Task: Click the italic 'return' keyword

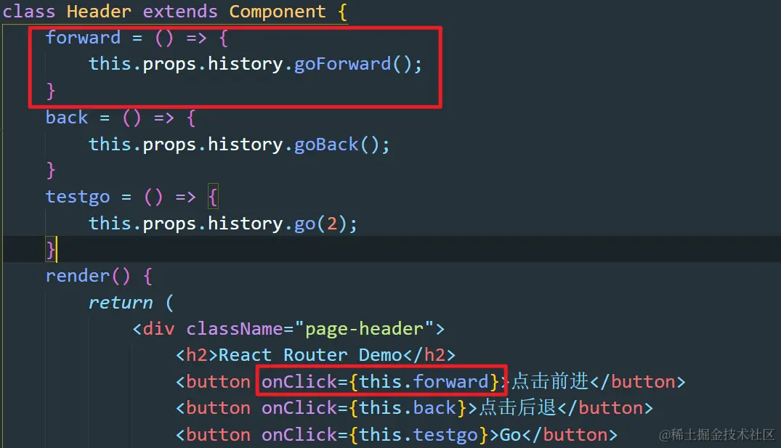Action: [x=120, y=303]
